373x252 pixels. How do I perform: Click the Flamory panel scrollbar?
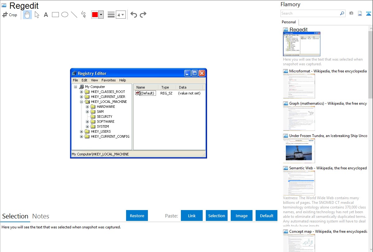371,65
